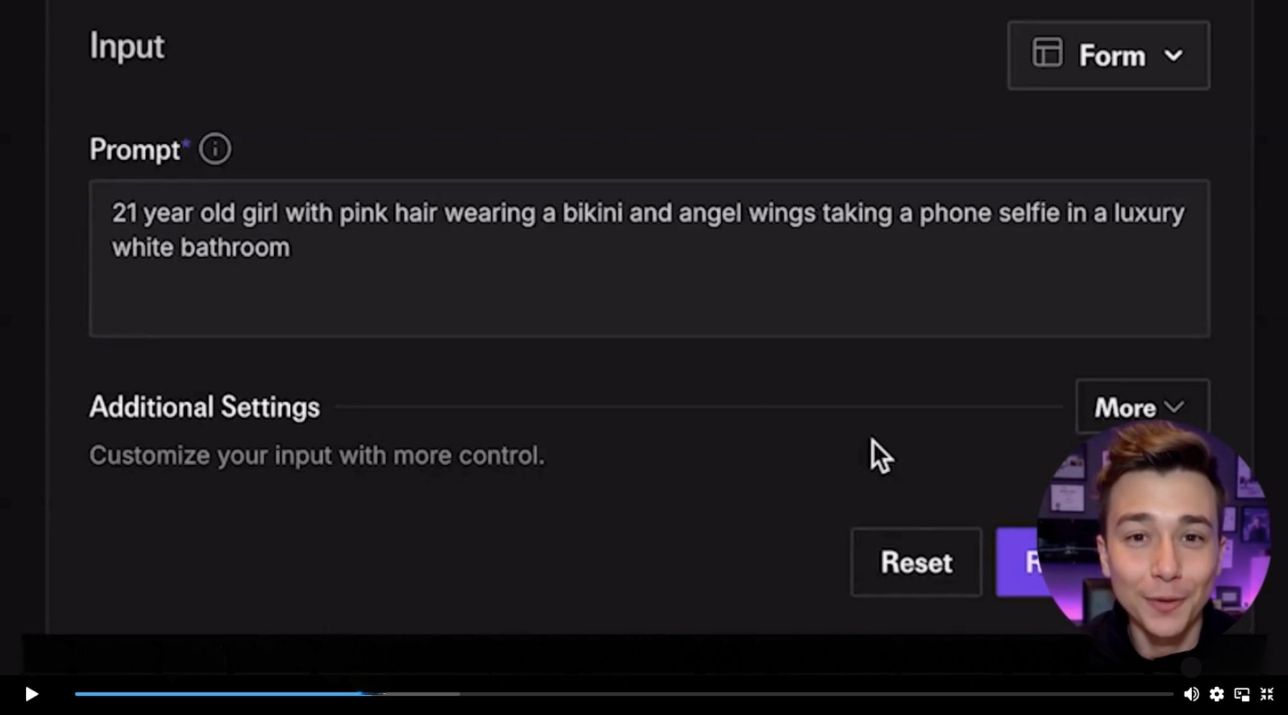1288x715 pixels.
Task: Mute the video volume speaker icon
Action: [x=1191, y=694]
